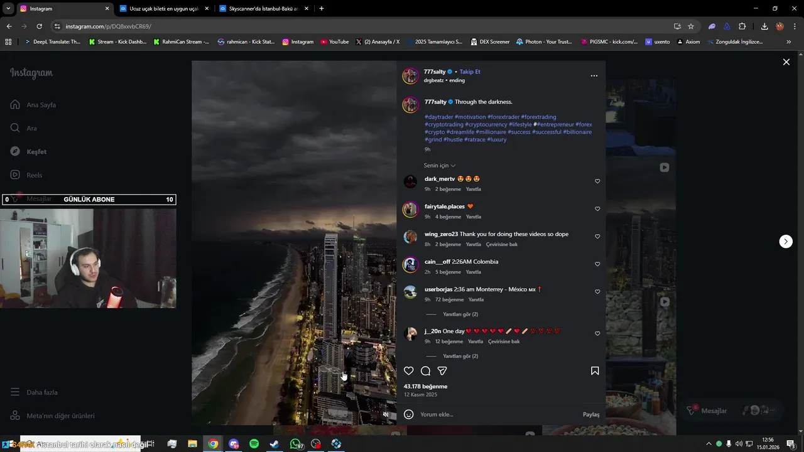
Task: Like fairytale.places' comment
Action: coord(597,209)
